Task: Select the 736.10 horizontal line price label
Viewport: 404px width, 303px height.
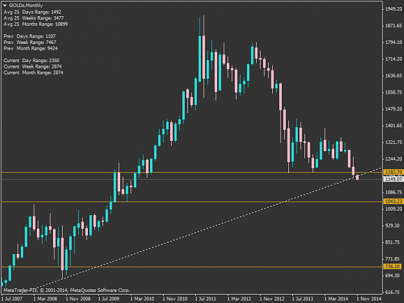Action: [393, 266]
